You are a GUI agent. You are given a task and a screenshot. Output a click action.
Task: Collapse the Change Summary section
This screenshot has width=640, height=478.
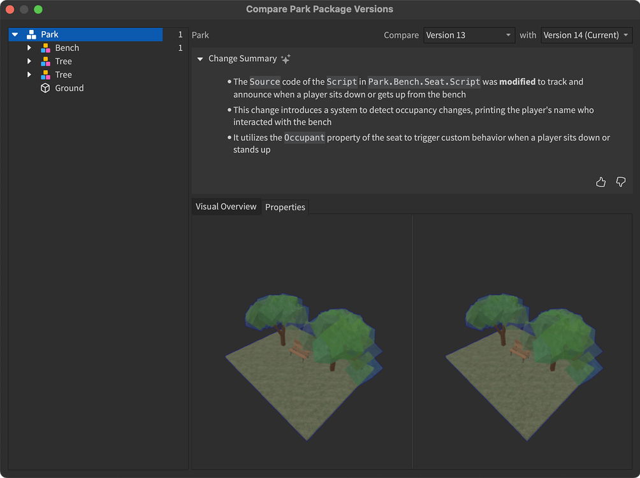[x=200, y=58]
